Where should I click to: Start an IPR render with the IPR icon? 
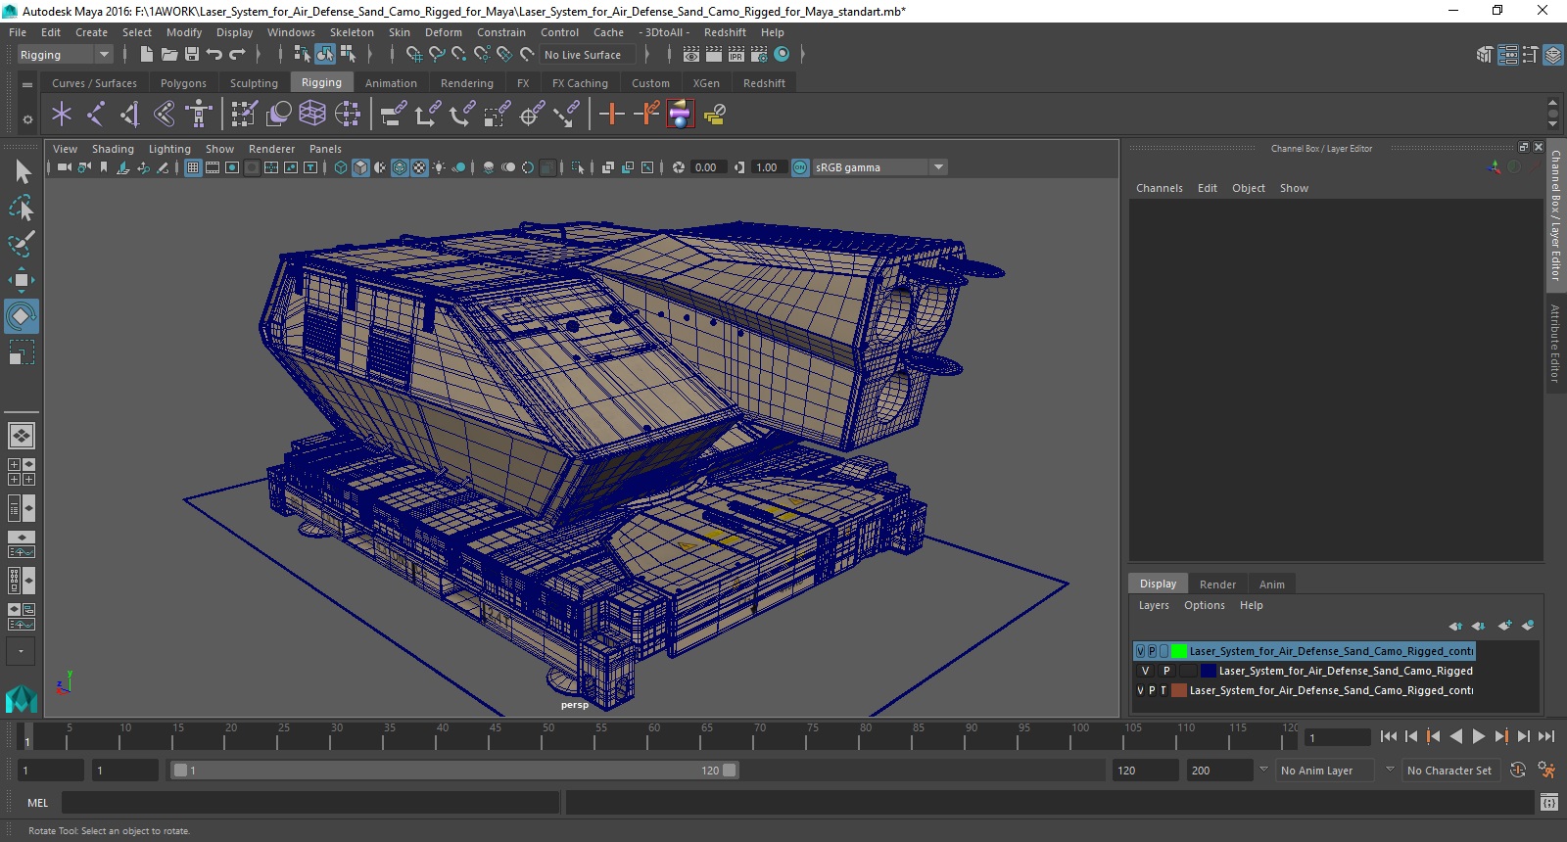(736, 55)
